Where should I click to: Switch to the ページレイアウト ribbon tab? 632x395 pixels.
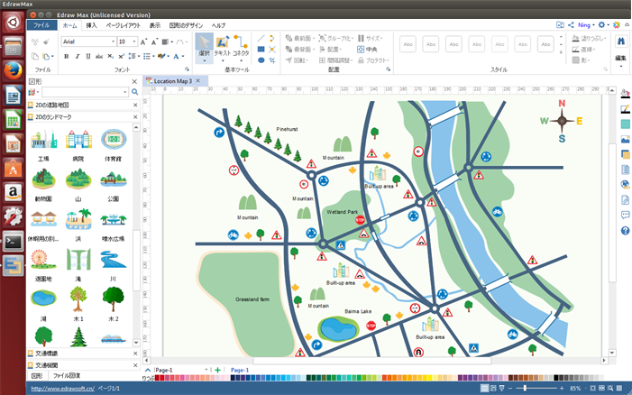point(122,25)
